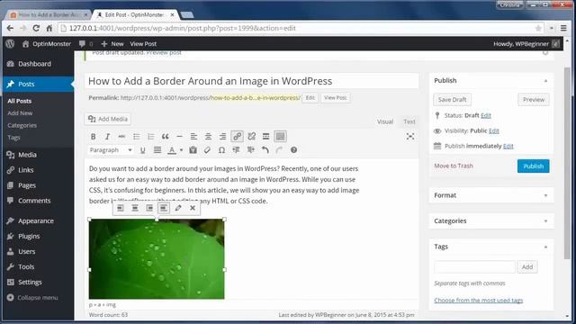This screenshot has width=576, height=324.
Task: Open the Appearance menu
Action: [37, 220]
